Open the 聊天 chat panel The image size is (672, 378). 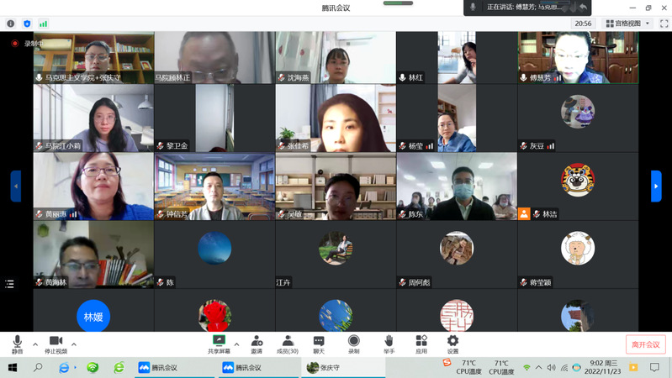pyautogui.click(x=319, y=344)
